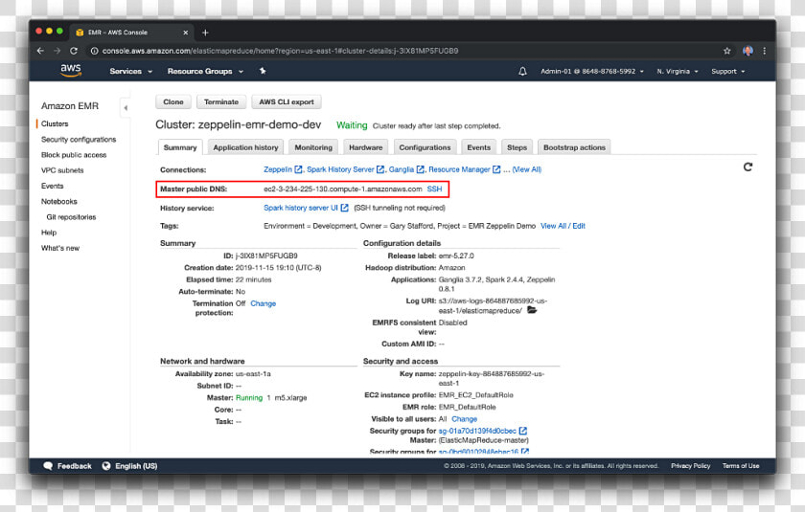Click English (US) language selector
Screen dimensions: 805x512
tap(136, 466)
